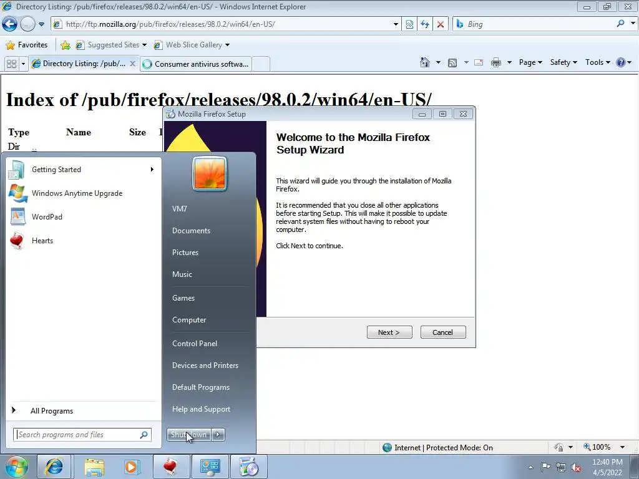The height and width of the screenshot is (479, 639).
Task: Click the search magnifier icon in IE
Action: tap(621, 24)
